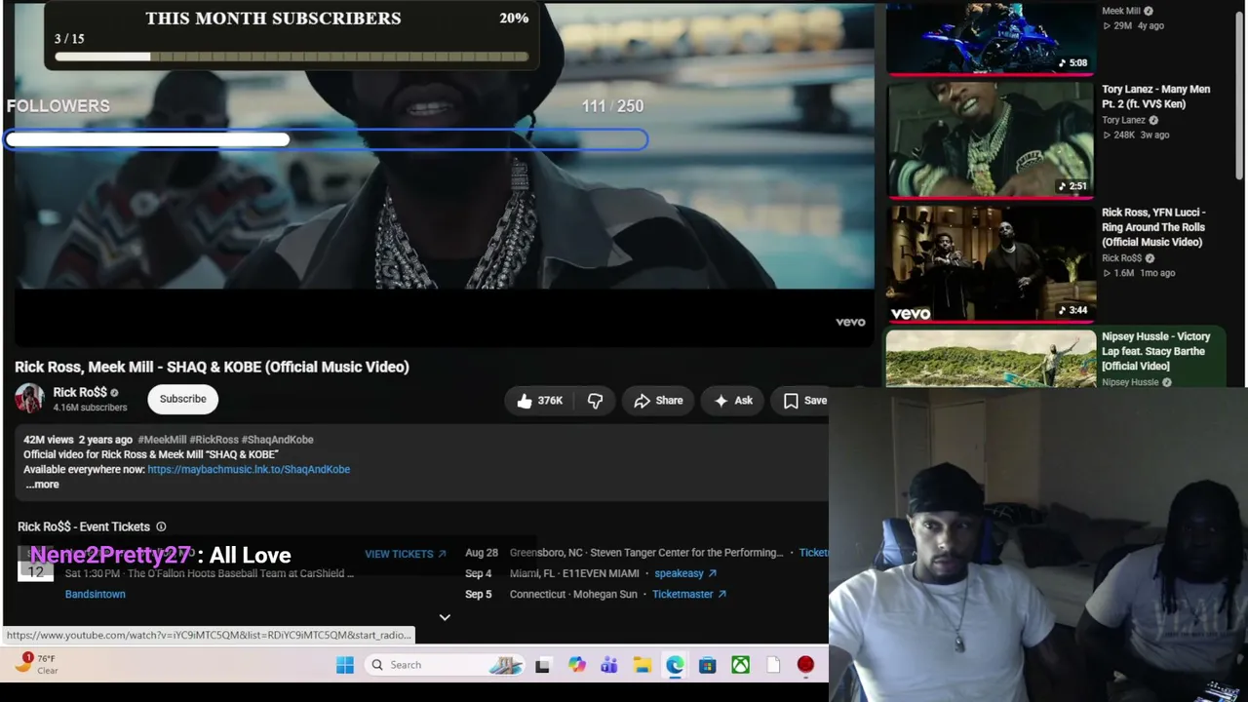Open the Rick Ro$$ channel name link
The width and height of the screenshot is (1248, 702).
pos(80,393)
